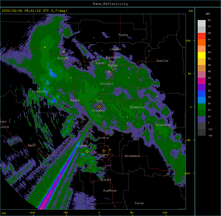Select the magenta 42 dBZ legend swatch
This screenshot has height=216, width=221.
click(x=202, y=81)
